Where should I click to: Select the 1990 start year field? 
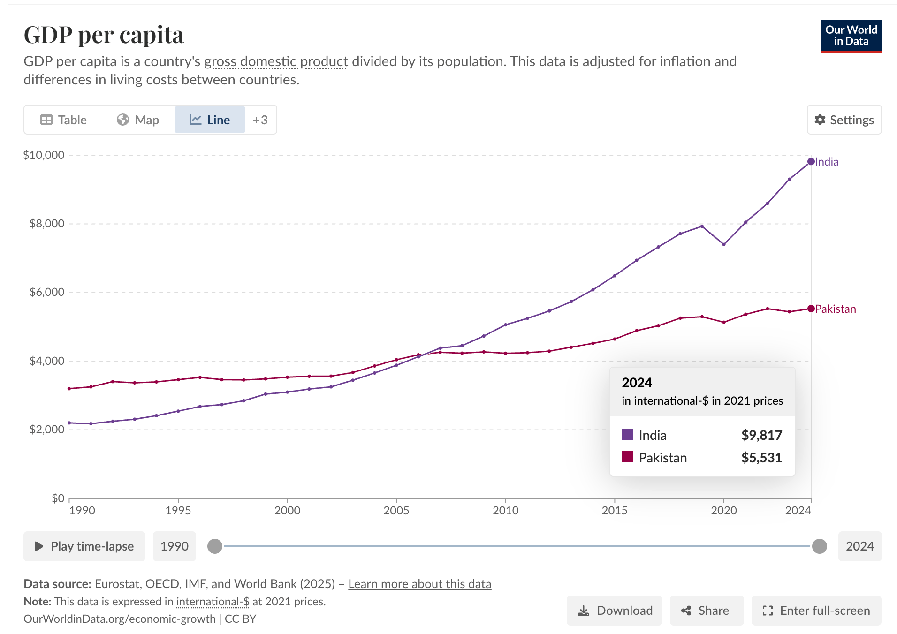point(175,546)
